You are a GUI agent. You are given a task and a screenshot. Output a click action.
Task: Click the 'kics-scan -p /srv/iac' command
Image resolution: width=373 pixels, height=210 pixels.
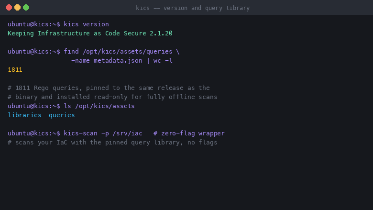(x=103, y=133)
